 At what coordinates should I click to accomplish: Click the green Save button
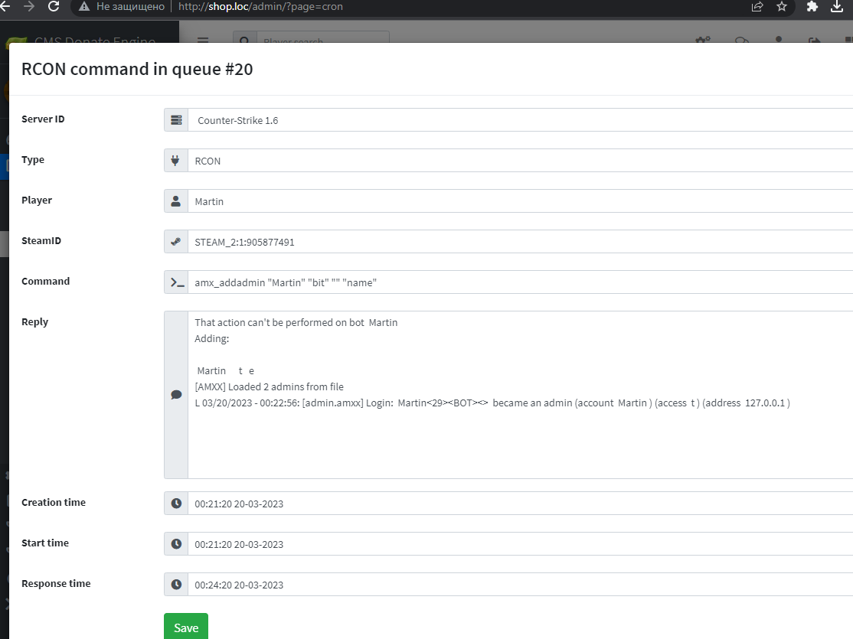(185, 627)
